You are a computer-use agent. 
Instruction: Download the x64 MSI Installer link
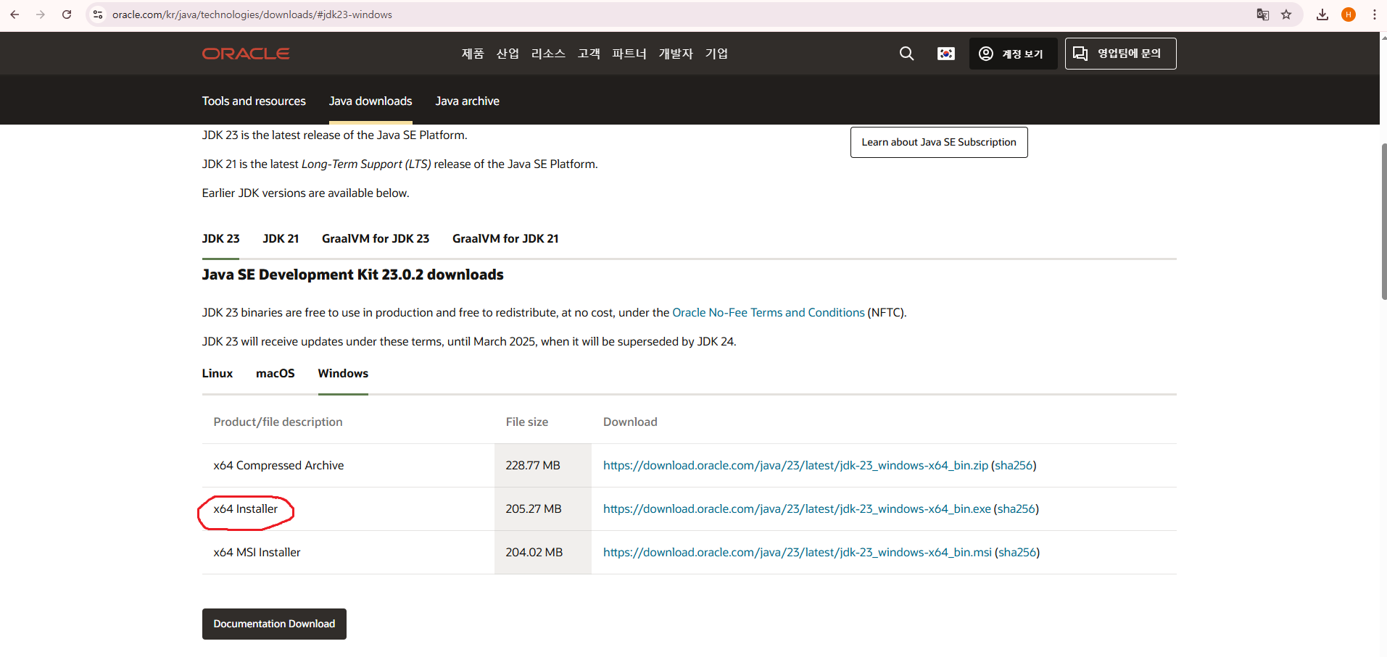point(798,553)
